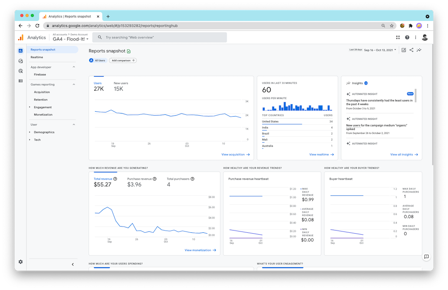Click the Add comparison button
The height and width of the screenshot is (290, 448).
click(x=122, y=59)
